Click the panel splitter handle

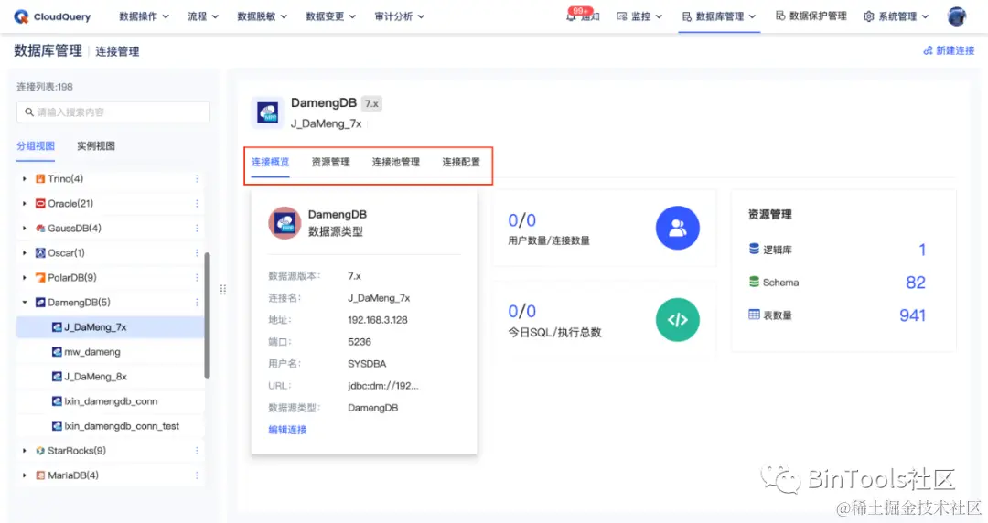click(x=223, y=290)
